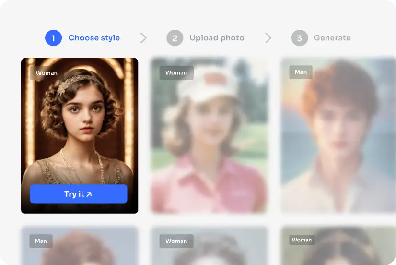Click the gray step 3 circle
The image size is (396, 265).
tap(300, 38)
